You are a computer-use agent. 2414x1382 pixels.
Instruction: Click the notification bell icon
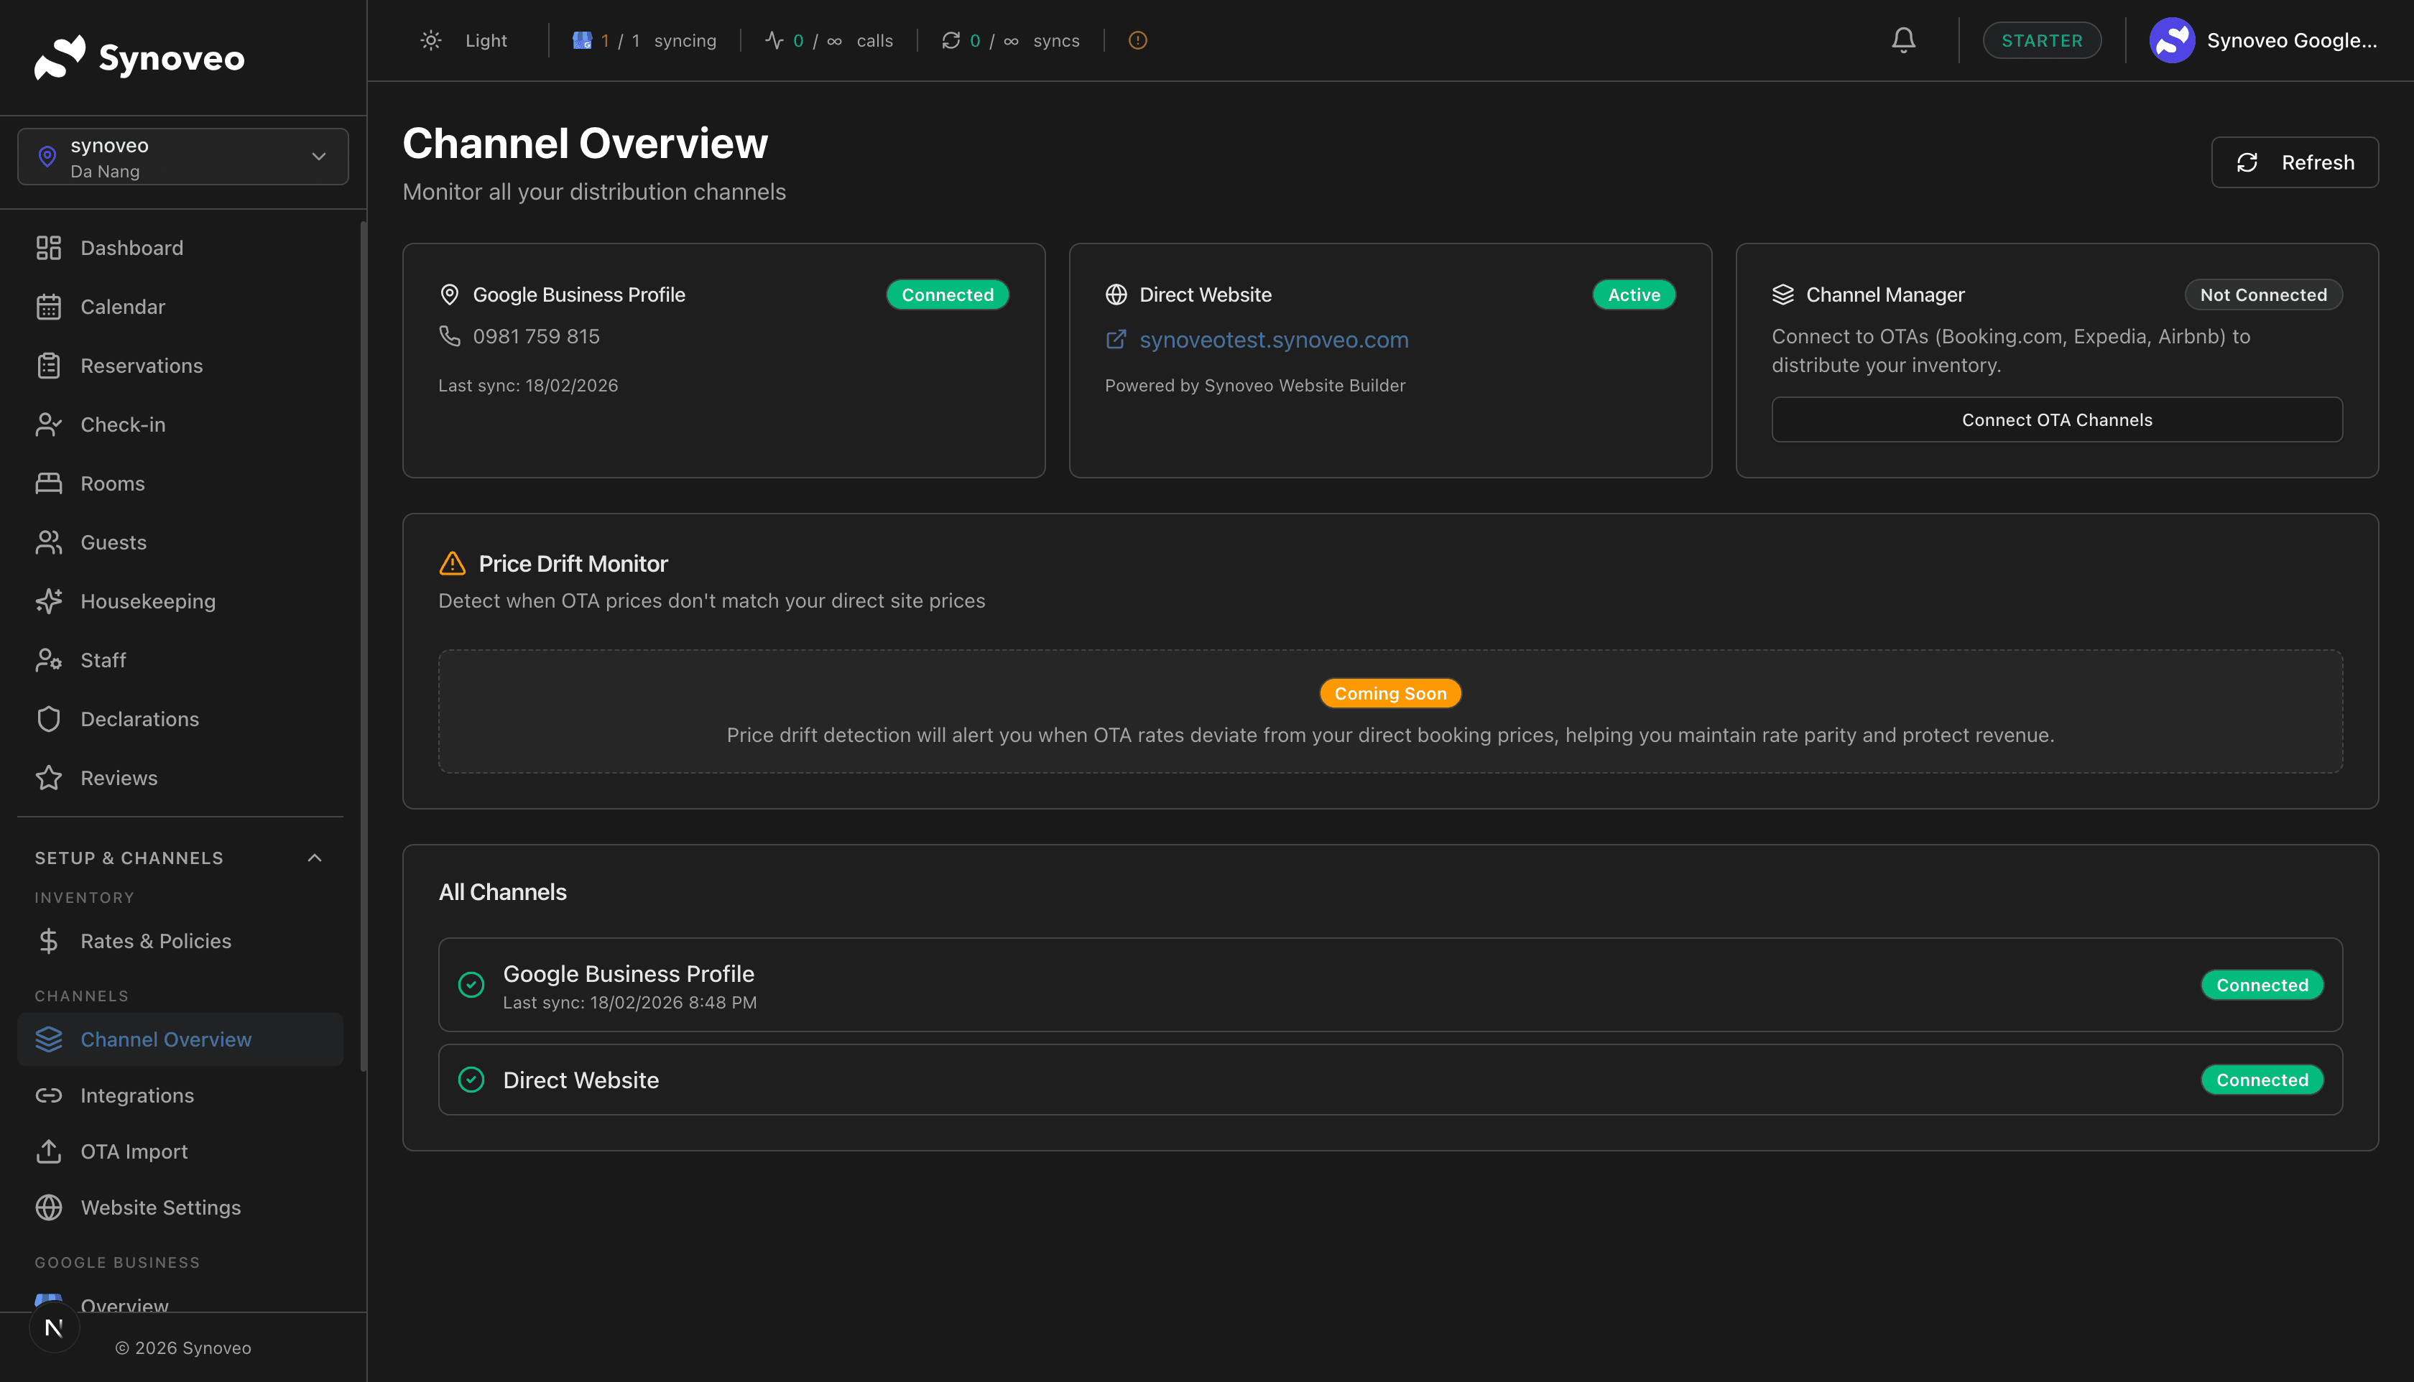coord(1902,40)
